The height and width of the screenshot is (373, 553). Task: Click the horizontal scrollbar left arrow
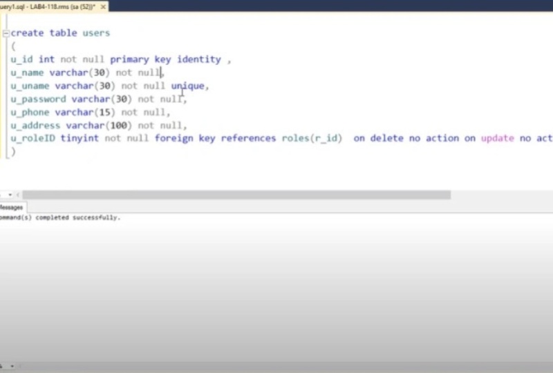point(18,195)
